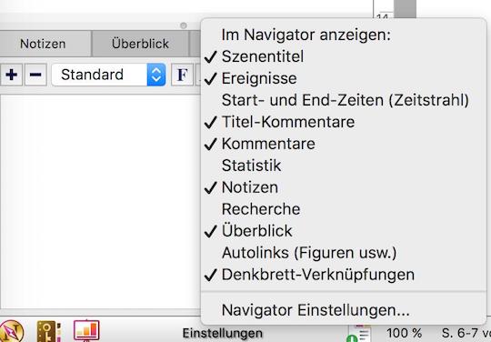Open the key icon app in Dock

point(49,331)
